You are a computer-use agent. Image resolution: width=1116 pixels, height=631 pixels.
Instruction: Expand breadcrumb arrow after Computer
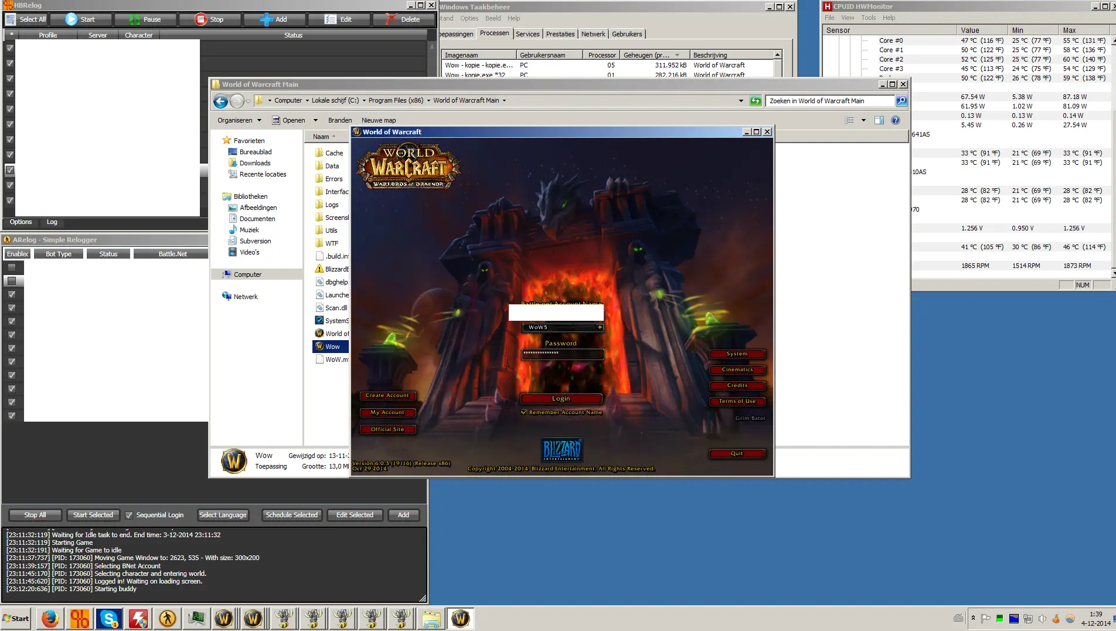pyautogui.click(x=307, y=101)
